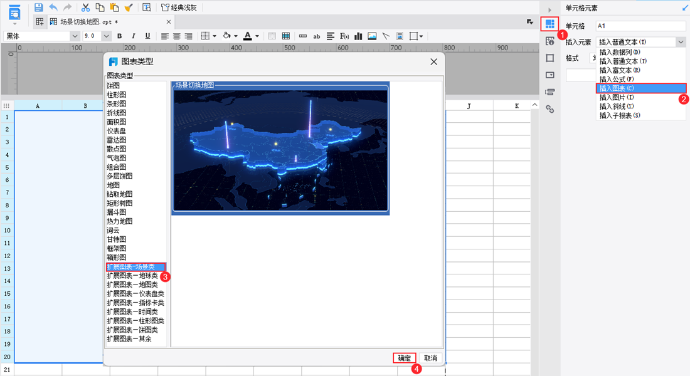The height and width of the screenshot is (376, 690).
Task: Click the paste clipboard icon
Action: (114, 8)
